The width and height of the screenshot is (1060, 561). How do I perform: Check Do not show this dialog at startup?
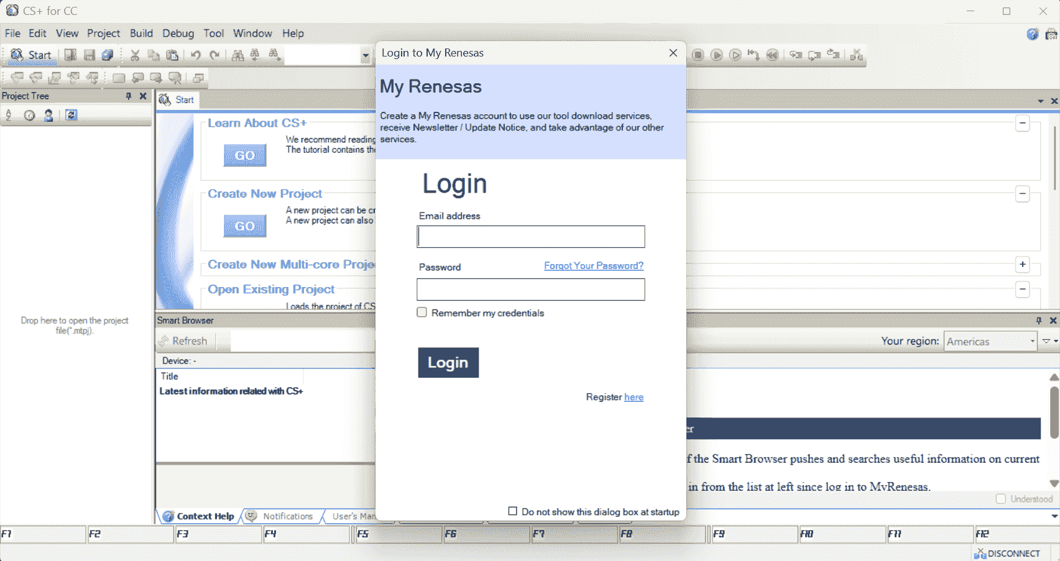tap(513, 511)
